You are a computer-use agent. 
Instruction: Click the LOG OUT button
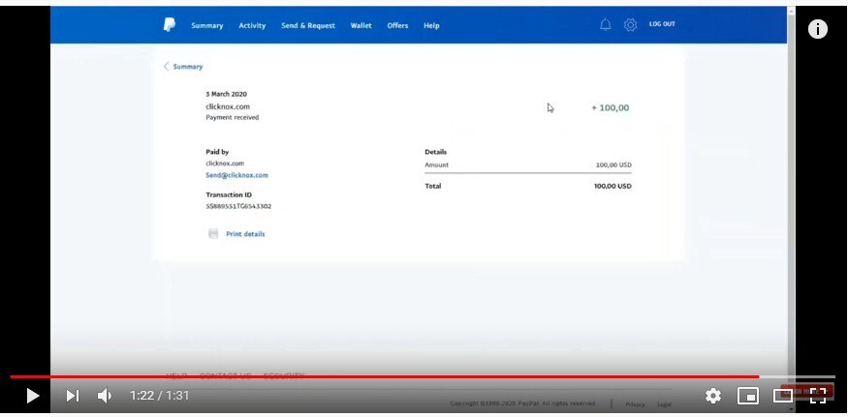point(662,24)
